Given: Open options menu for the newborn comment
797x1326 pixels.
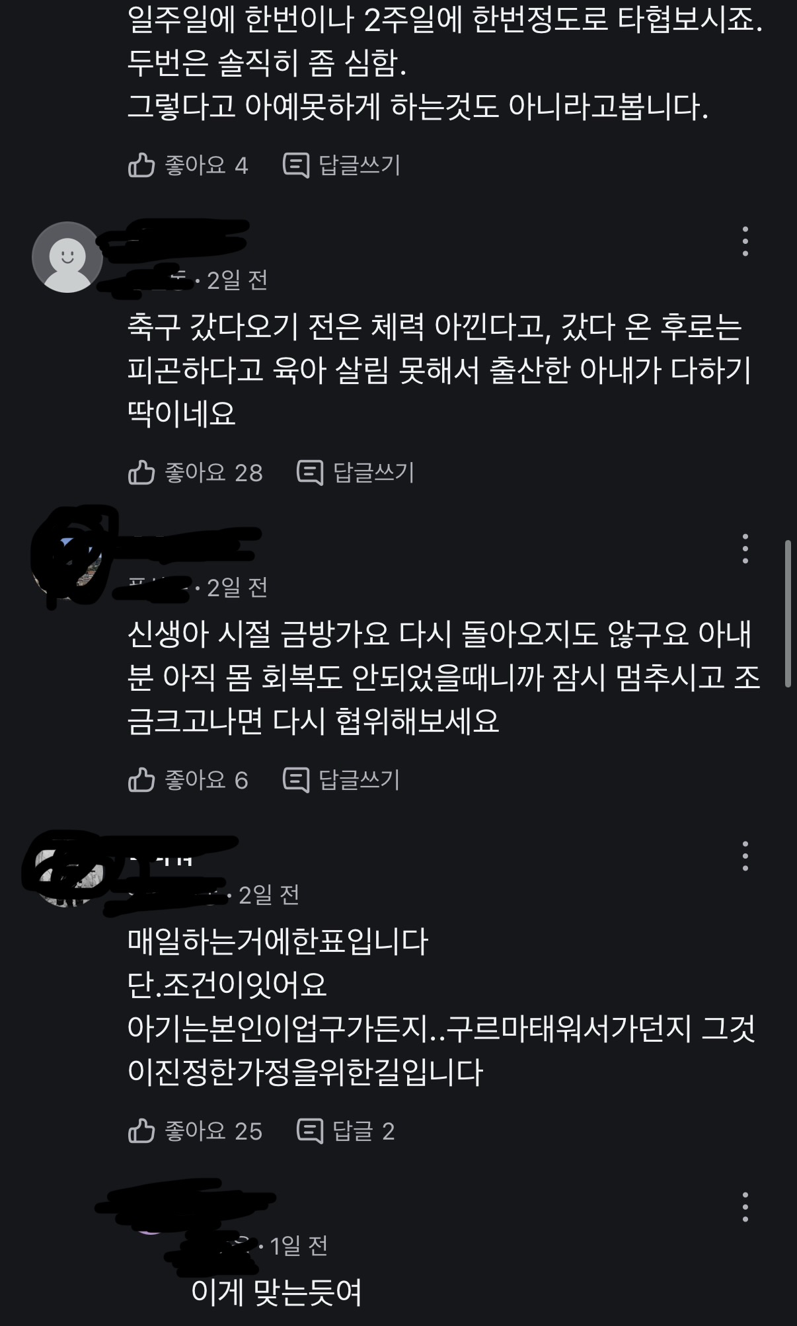Looking at the screenshot, I should [x=745, y=549].
